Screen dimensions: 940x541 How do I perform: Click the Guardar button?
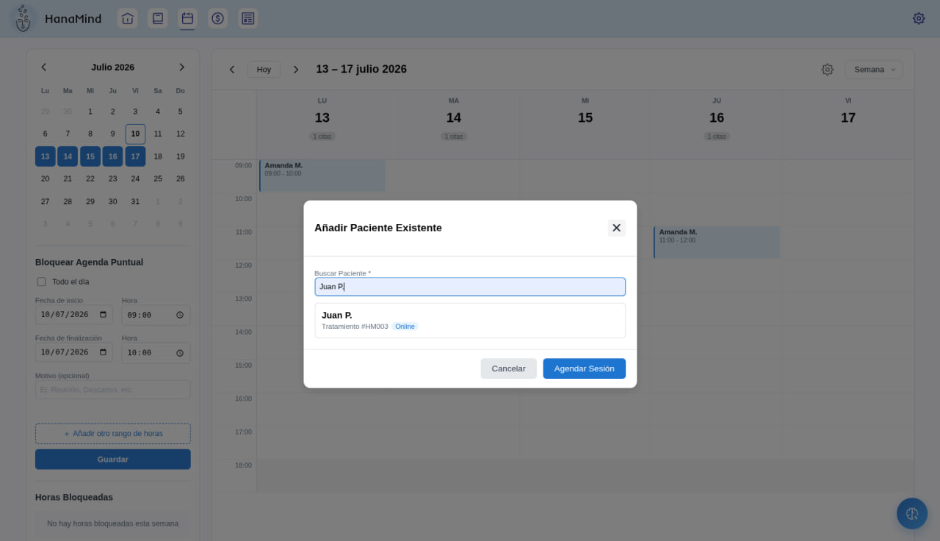(113, 460)
